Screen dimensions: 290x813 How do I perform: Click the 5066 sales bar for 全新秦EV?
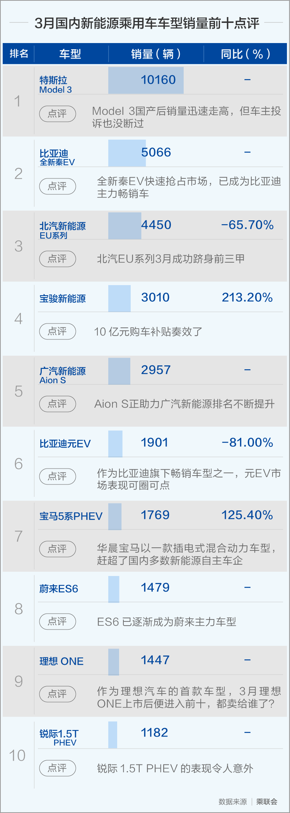[x=127, y=153]
